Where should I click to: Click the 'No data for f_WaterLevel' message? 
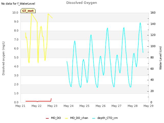(18, 4)
